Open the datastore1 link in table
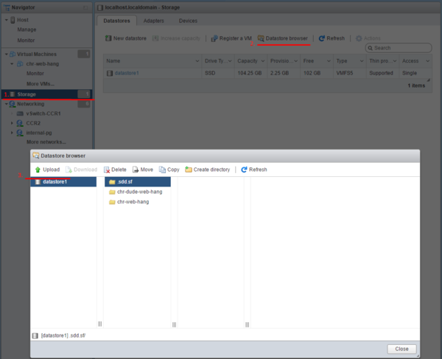The width and height of the screenshot is (442, 359). (127, 73)
